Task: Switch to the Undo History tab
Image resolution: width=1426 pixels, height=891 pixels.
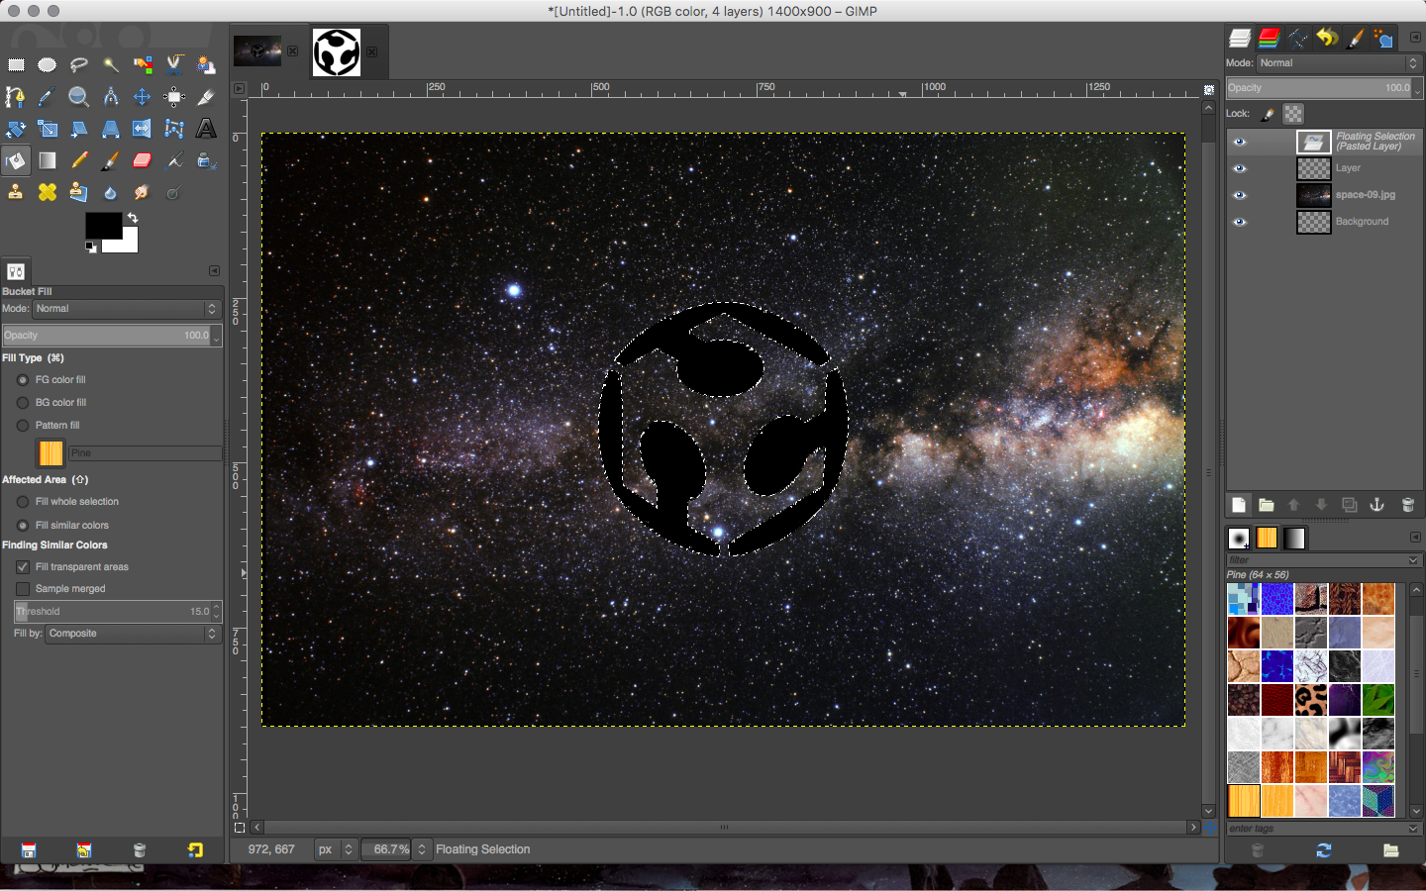Action: pyautogui.click(x=1327, y=39)
